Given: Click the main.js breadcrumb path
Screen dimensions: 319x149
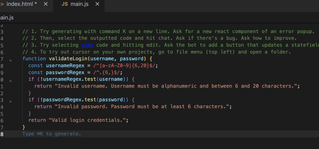Looking at the screenshot, I should coord(6,18).
